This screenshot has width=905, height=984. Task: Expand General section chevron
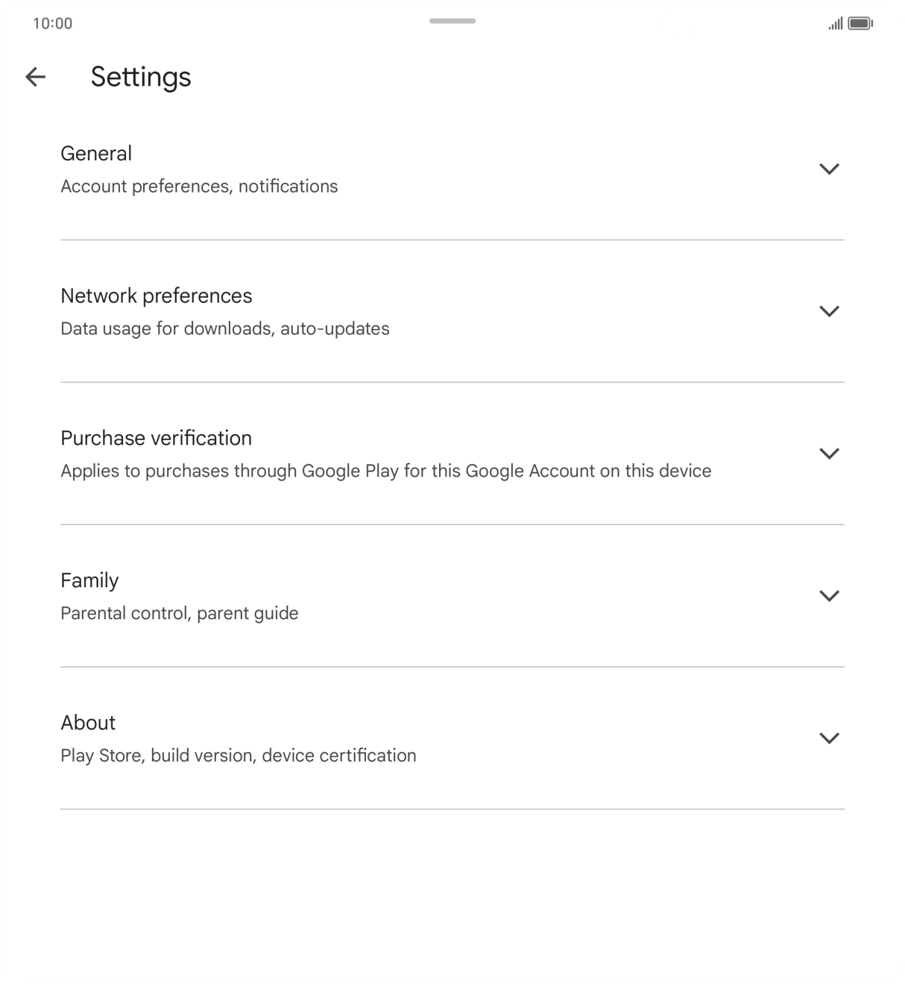[829, 169]
